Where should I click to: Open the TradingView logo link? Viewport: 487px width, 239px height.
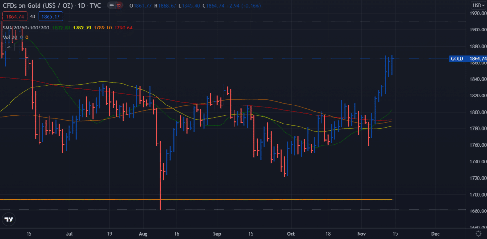click(10, 220)
